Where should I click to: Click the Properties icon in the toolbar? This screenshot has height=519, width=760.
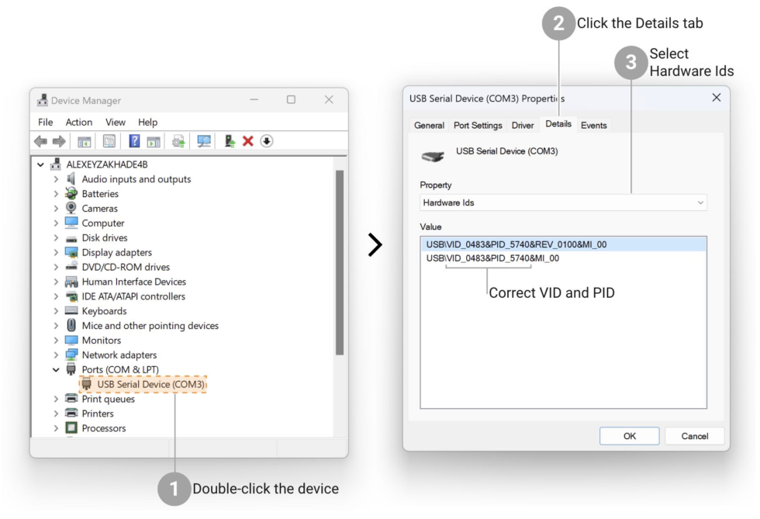pyautogui.click(x=109, y=141)
